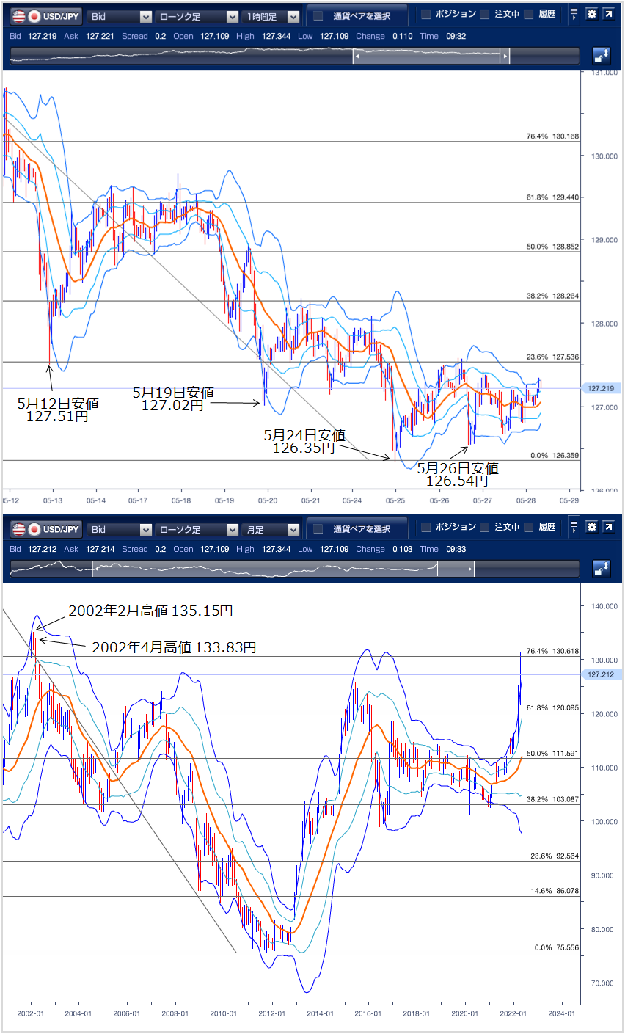Click the 14.6% 86.078 Fibonacci label
Viewport: 625px width, 1034px height.
pyautogui.click(x=555, y=890)
